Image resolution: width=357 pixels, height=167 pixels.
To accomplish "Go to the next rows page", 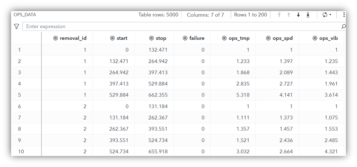I will (298, 15).
